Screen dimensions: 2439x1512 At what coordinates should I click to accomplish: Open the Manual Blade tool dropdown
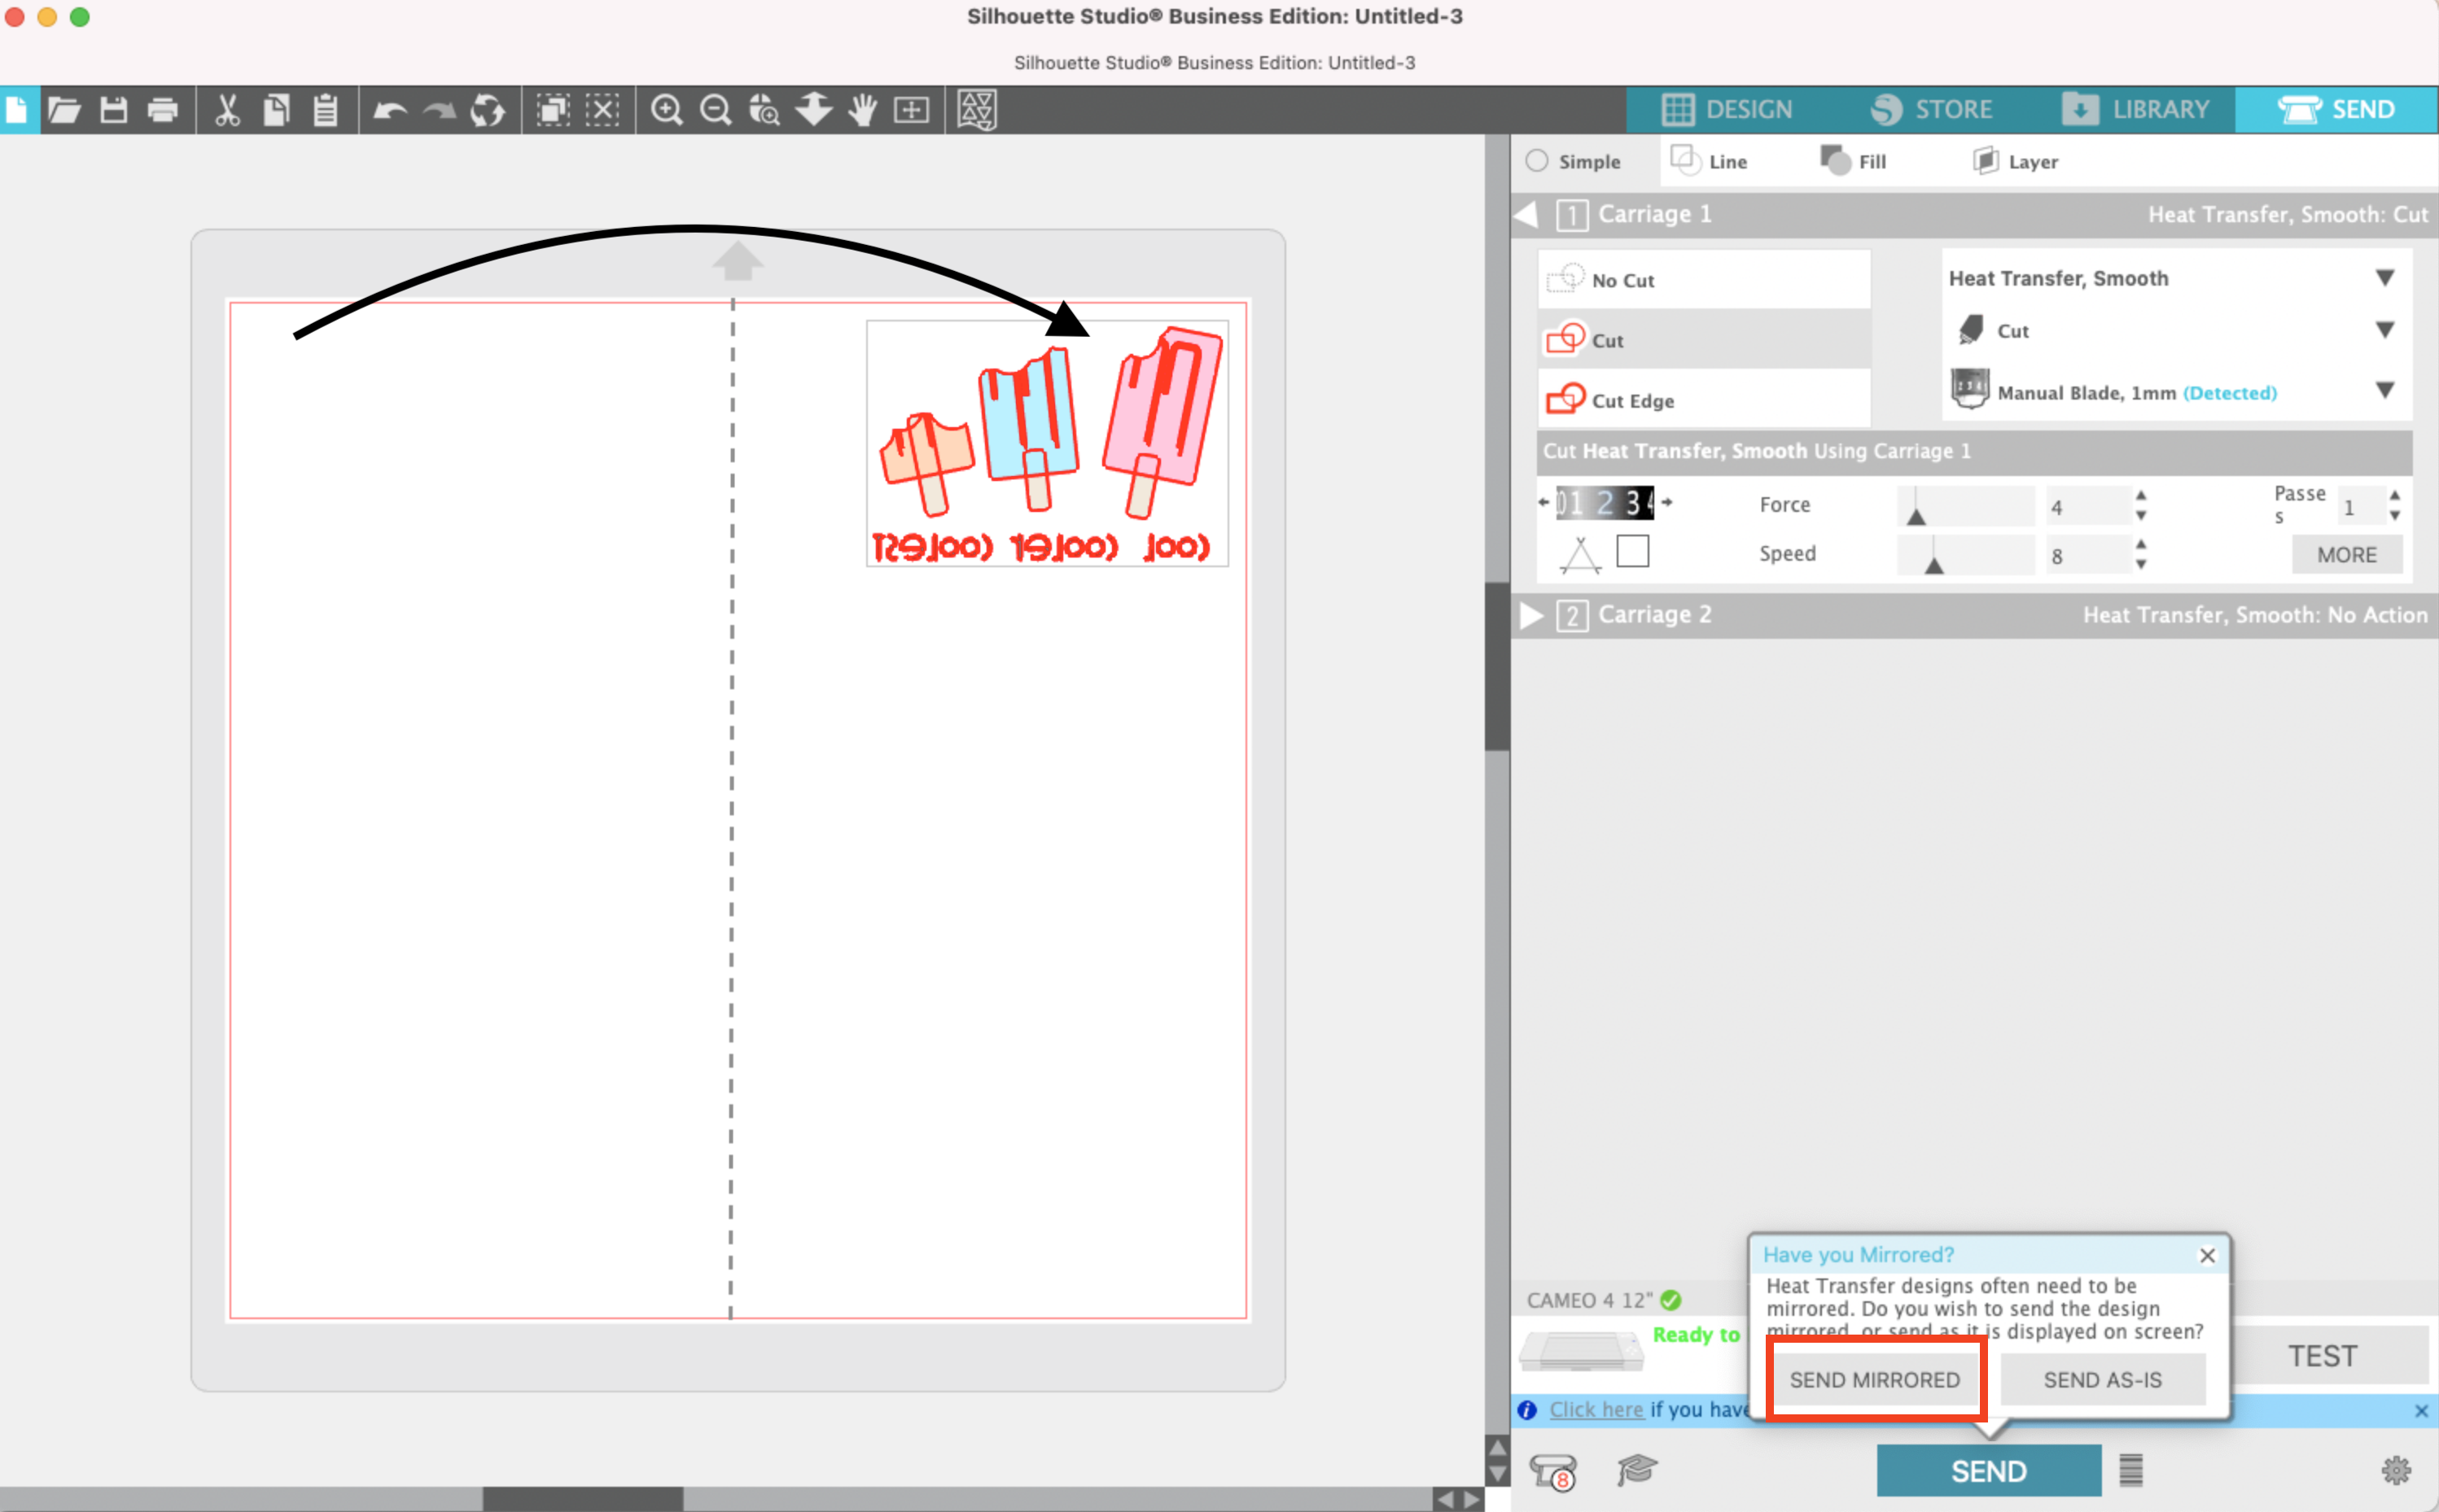(2384, 390)
